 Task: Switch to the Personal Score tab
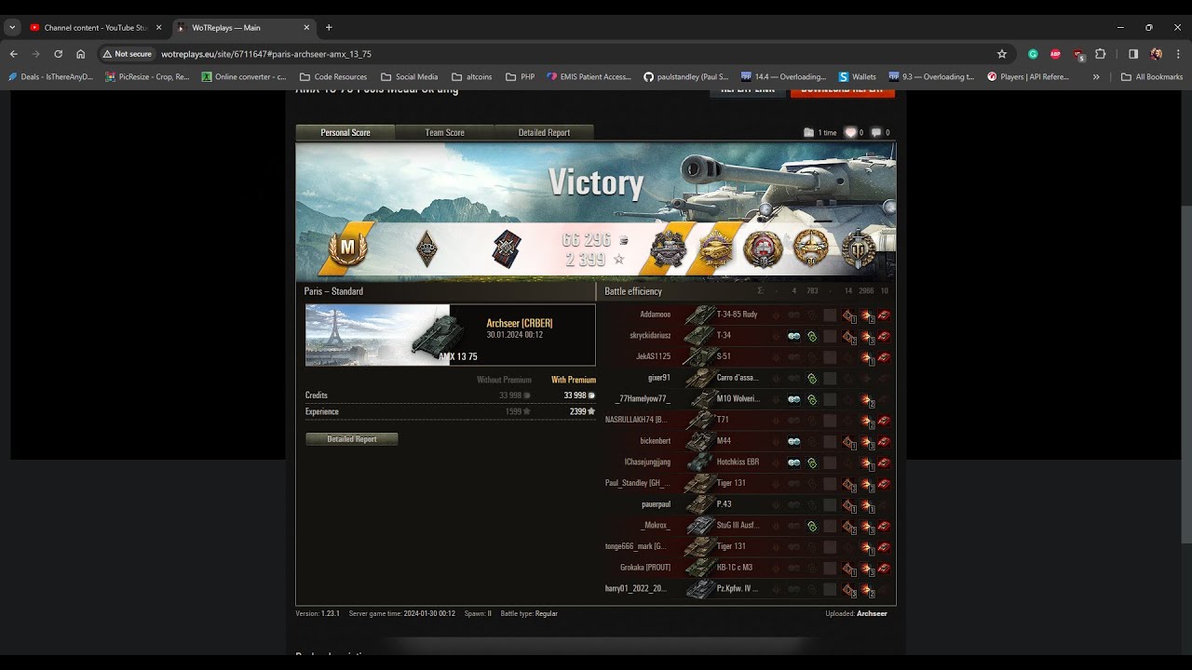coord(345,132)
